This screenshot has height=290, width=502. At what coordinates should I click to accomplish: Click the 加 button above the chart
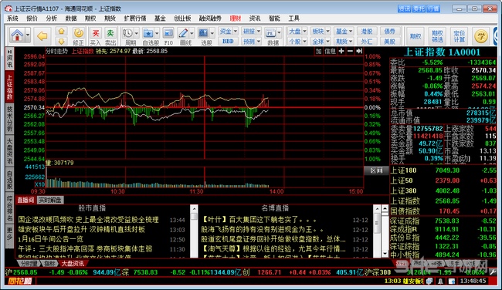318,51
